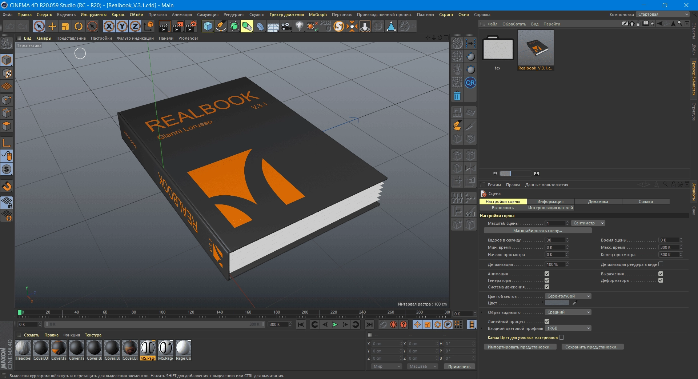Click frame 100 on the timeline ruler
This screenshot has height=379, width=698.
coord(162,312)
